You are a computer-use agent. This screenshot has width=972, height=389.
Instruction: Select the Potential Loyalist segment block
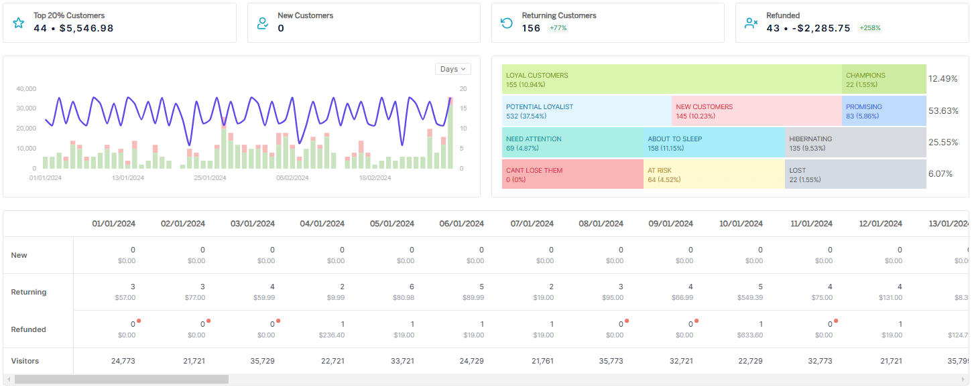click(587, 110)
